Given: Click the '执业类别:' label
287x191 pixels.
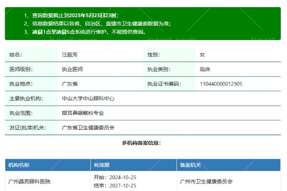Looking at the screenshot, I should (159, 69).
